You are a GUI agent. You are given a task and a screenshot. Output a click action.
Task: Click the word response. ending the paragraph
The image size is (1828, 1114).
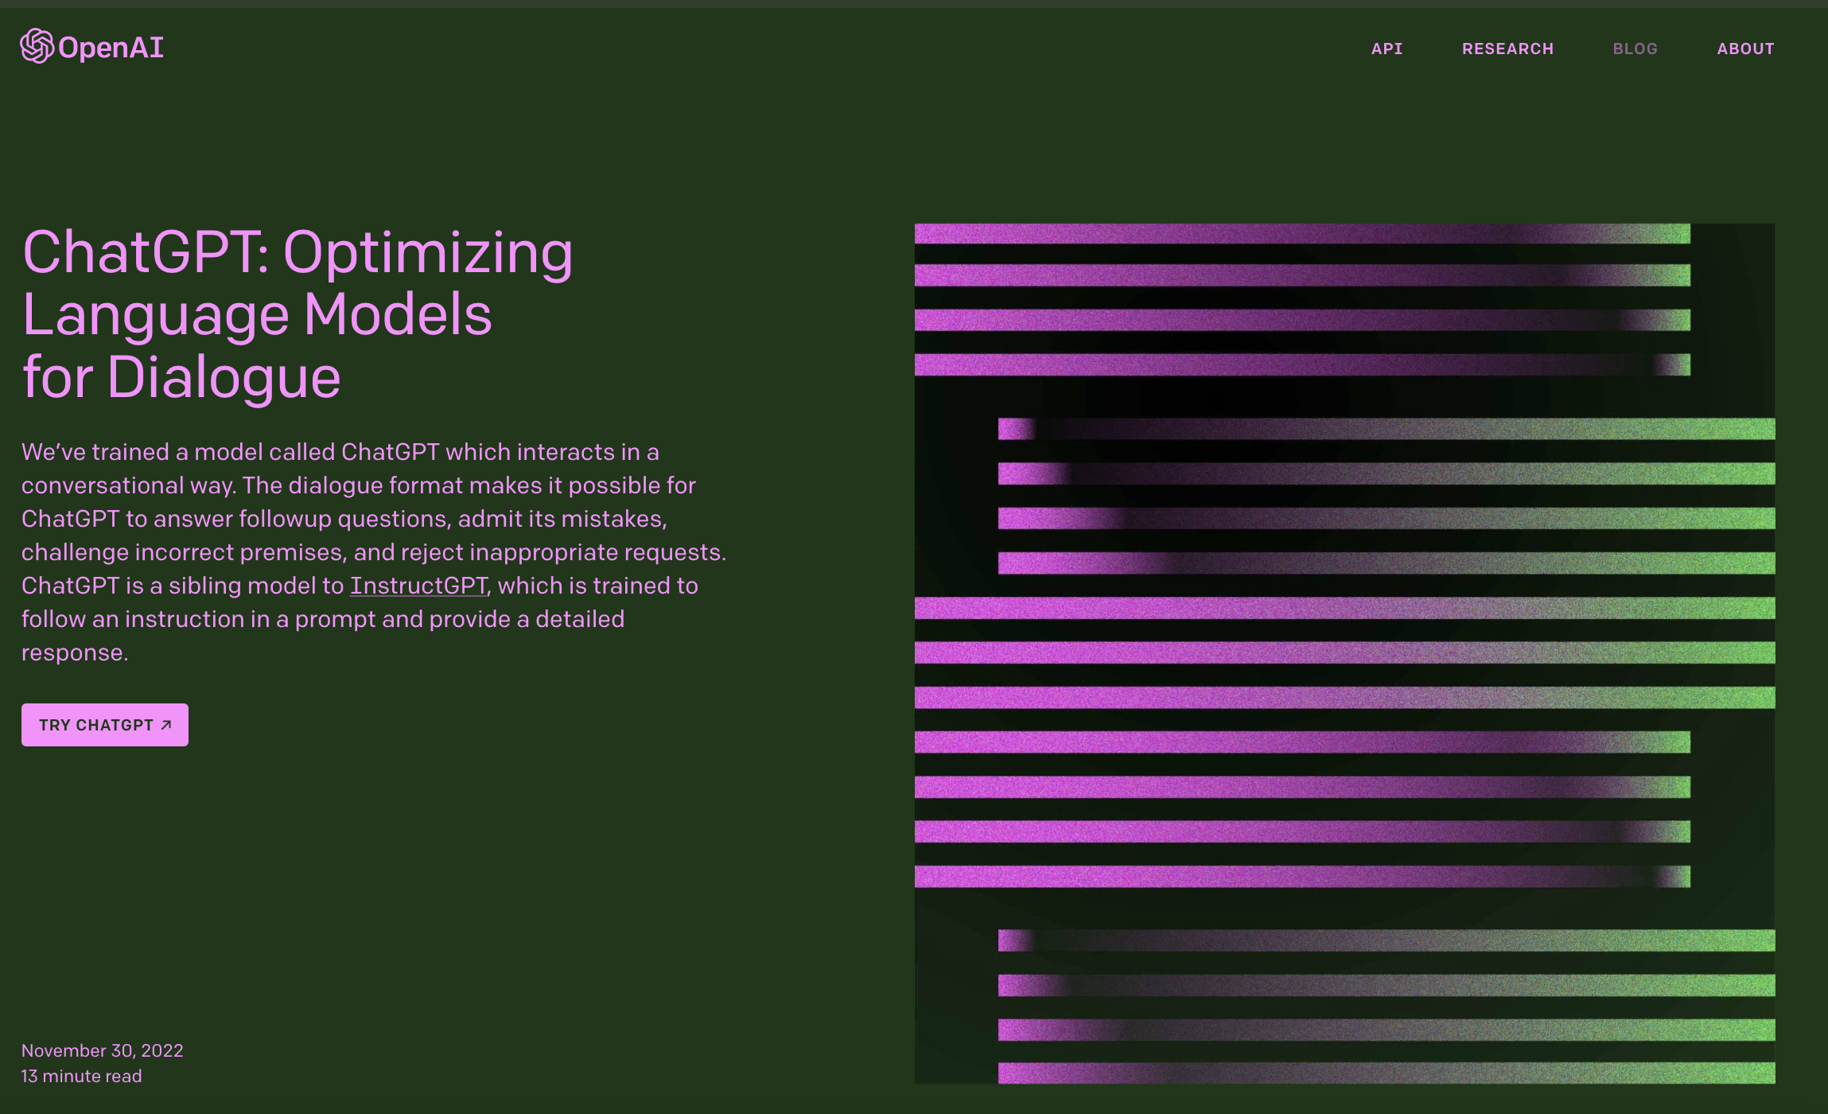tap(74, 652)
